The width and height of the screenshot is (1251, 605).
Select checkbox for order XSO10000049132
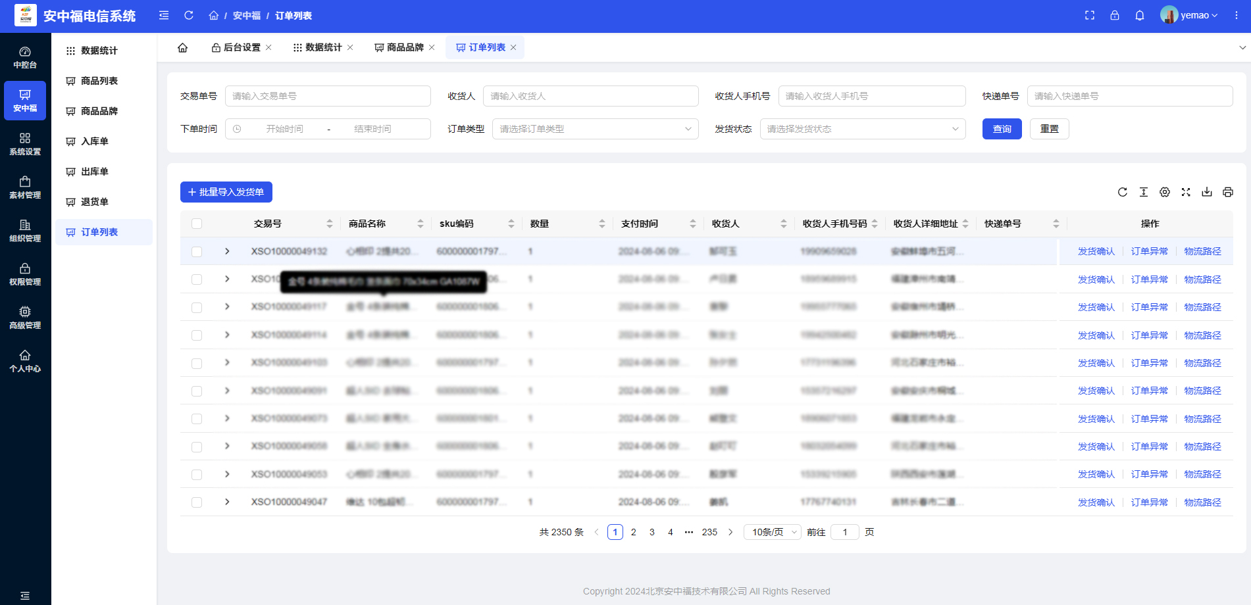pyautogui.click(x=197, y=252)
